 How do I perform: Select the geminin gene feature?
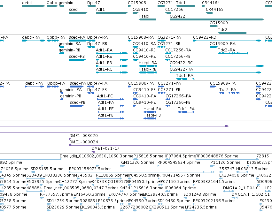coord(61,6)
